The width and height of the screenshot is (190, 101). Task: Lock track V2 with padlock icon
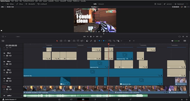pos(4,81)
